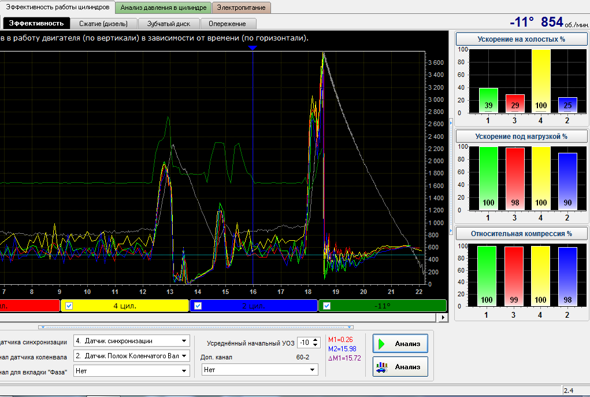Click the Ускорение под нагрузкой % header
The image size is (590, 397).
point(521,137)
